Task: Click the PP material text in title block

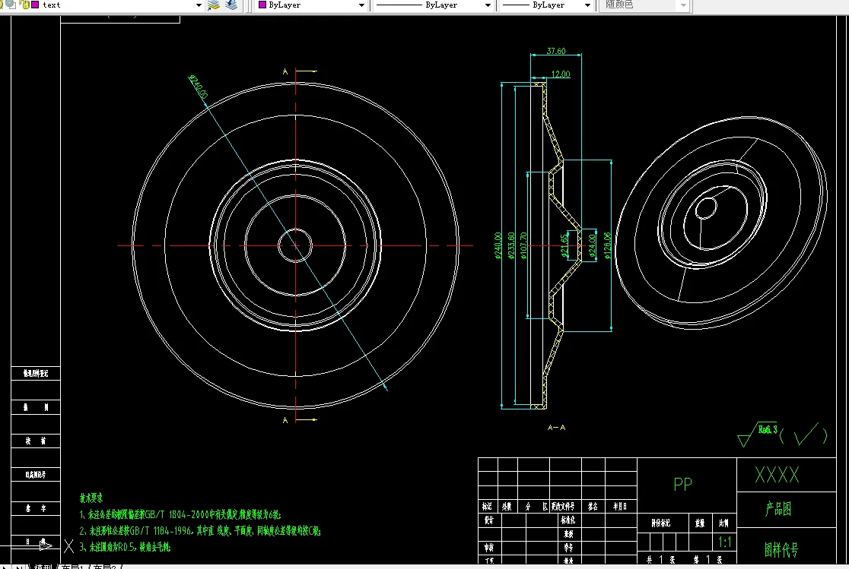Action: point(682,484)
